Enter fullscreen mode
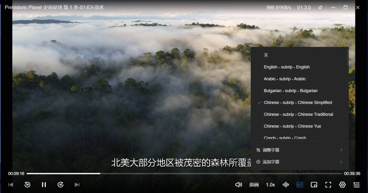368x193 pixels. tap(328, 185)
